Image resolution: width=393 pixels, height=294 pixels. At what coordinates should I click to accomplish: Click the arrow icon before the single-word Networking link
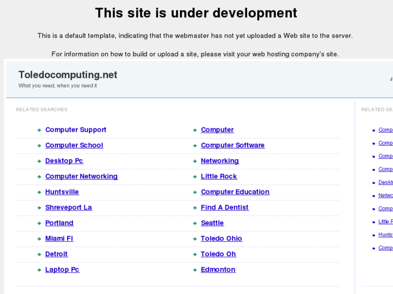[195, 161]
